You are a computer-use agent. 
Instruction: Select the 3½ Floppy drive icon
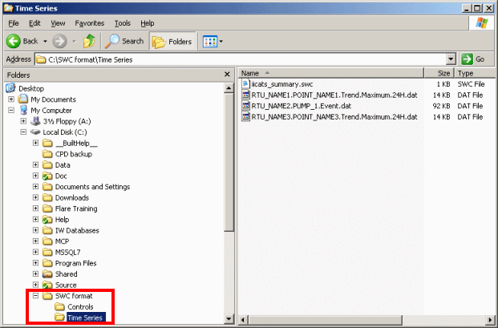tap(35, 121)
